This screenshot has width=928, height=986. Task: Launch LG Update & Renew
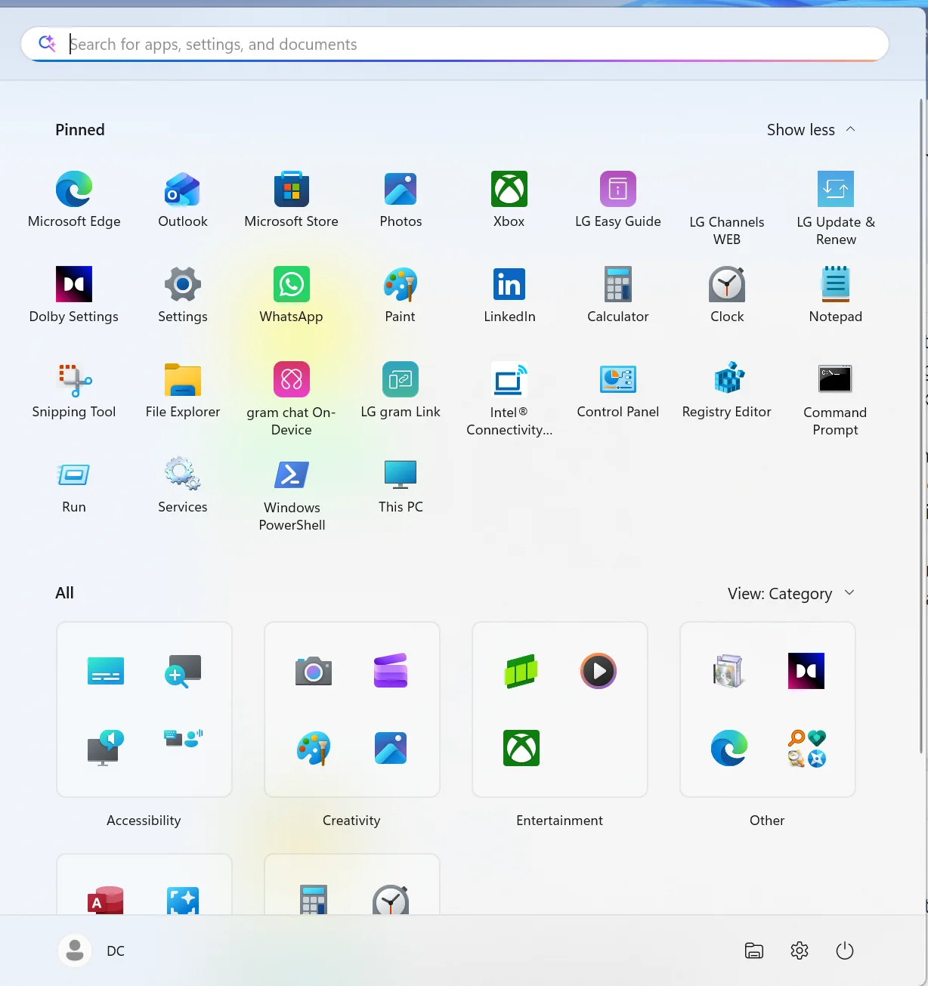point(836,210)
